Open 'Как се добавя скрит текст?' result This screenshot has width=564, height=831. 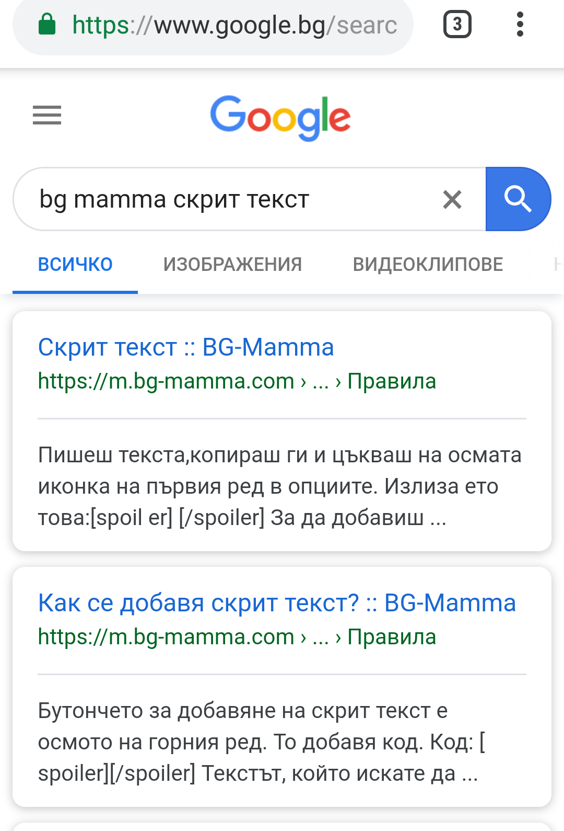pyautogui.click(x=277, y=603)
